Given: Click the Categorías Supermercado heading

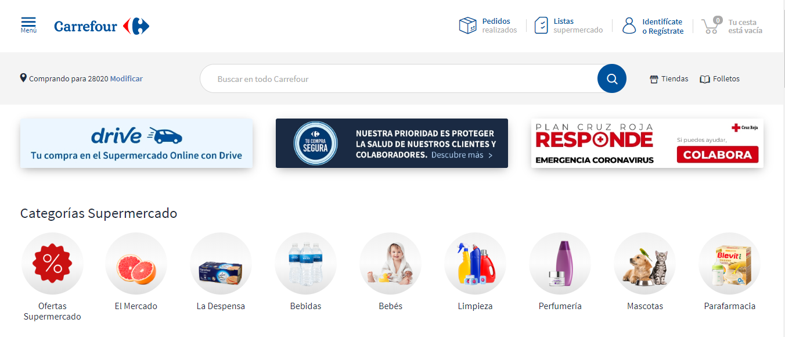Looking at the screenshot, I should (x=99, y=213).
